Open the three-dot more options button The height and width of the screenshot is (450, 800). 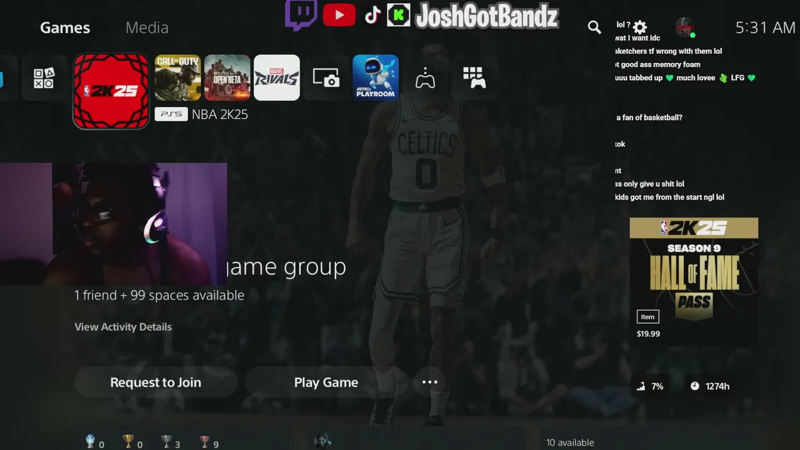[x=430, y=382]
